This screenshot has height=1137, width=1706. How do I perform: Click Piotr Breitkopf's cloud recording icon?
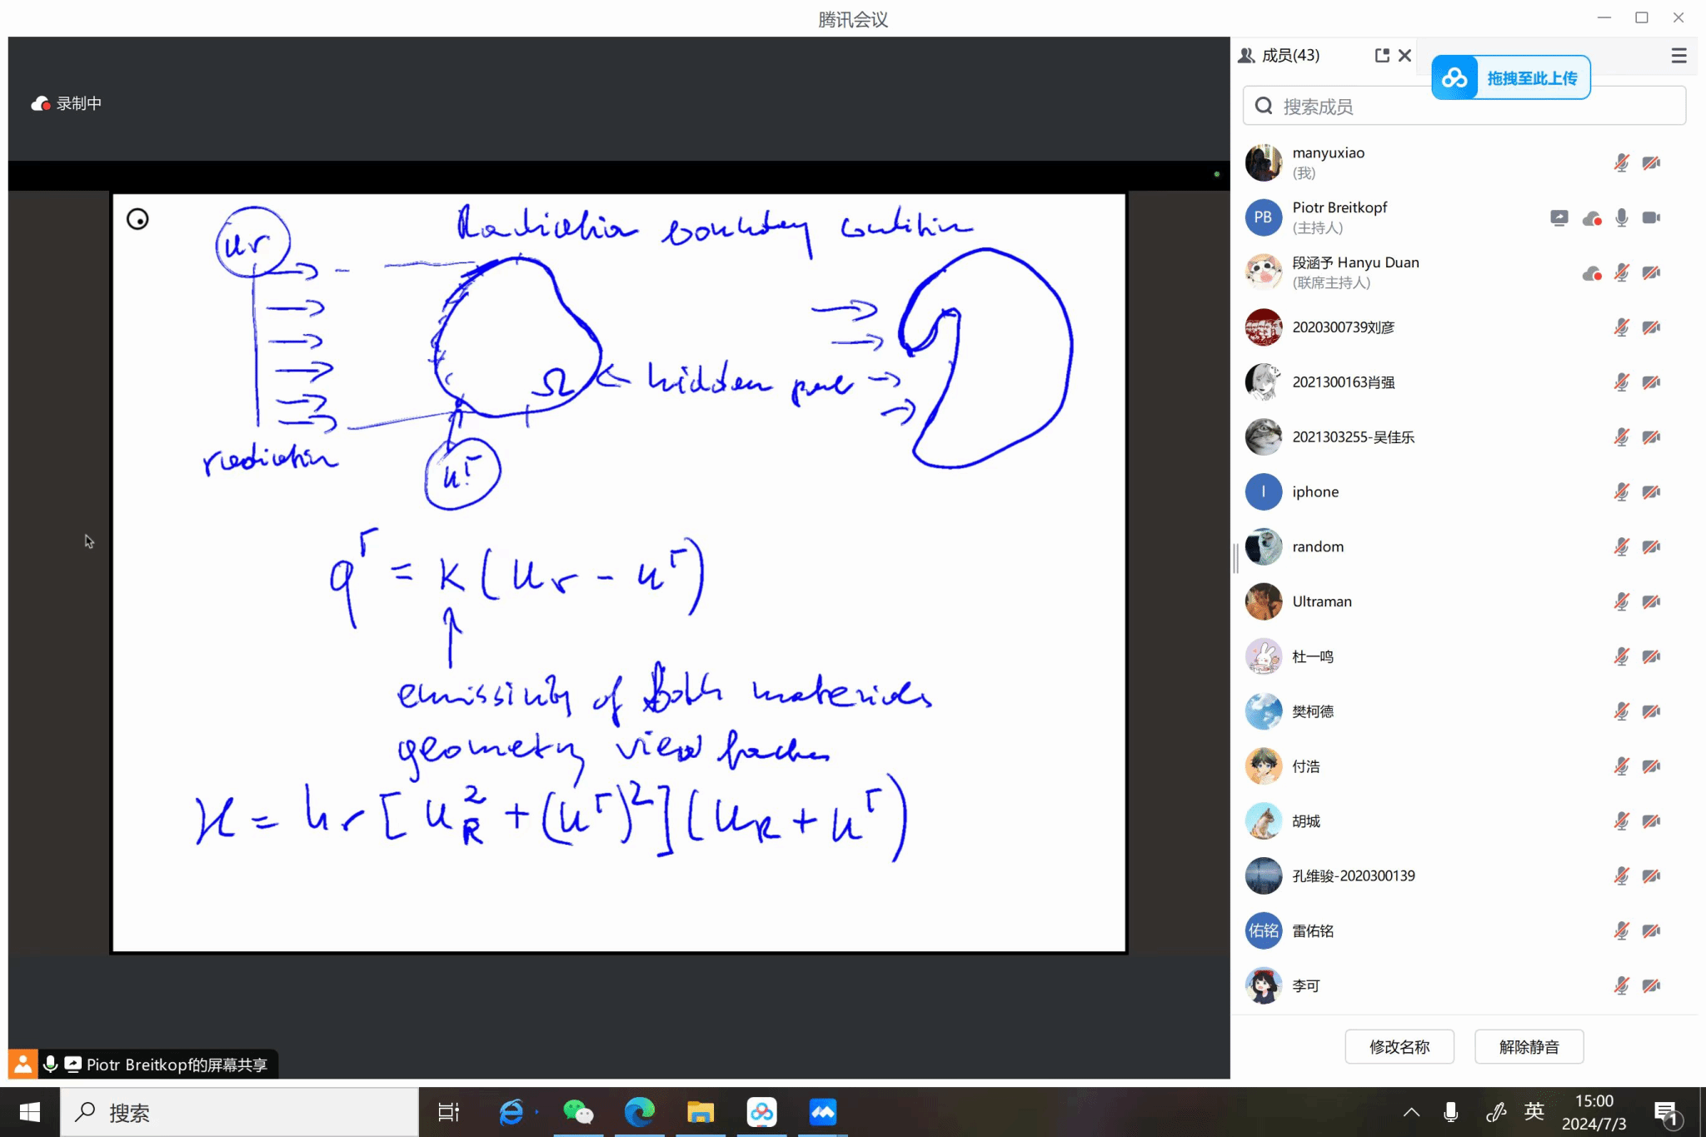pyautogui.click(x=1592, y=218)
